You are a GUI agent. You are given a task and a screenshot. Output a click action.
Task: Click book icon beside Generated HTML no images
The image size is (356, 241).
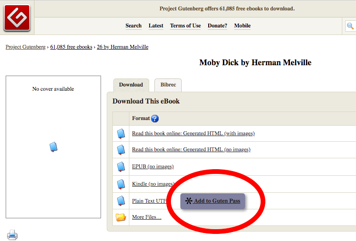point(121,150)
